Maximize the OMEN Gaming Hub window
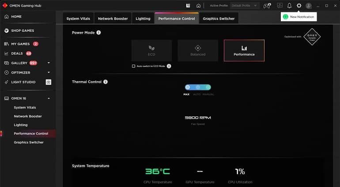This screenshot has width=340, height=187. coord(327,6)
